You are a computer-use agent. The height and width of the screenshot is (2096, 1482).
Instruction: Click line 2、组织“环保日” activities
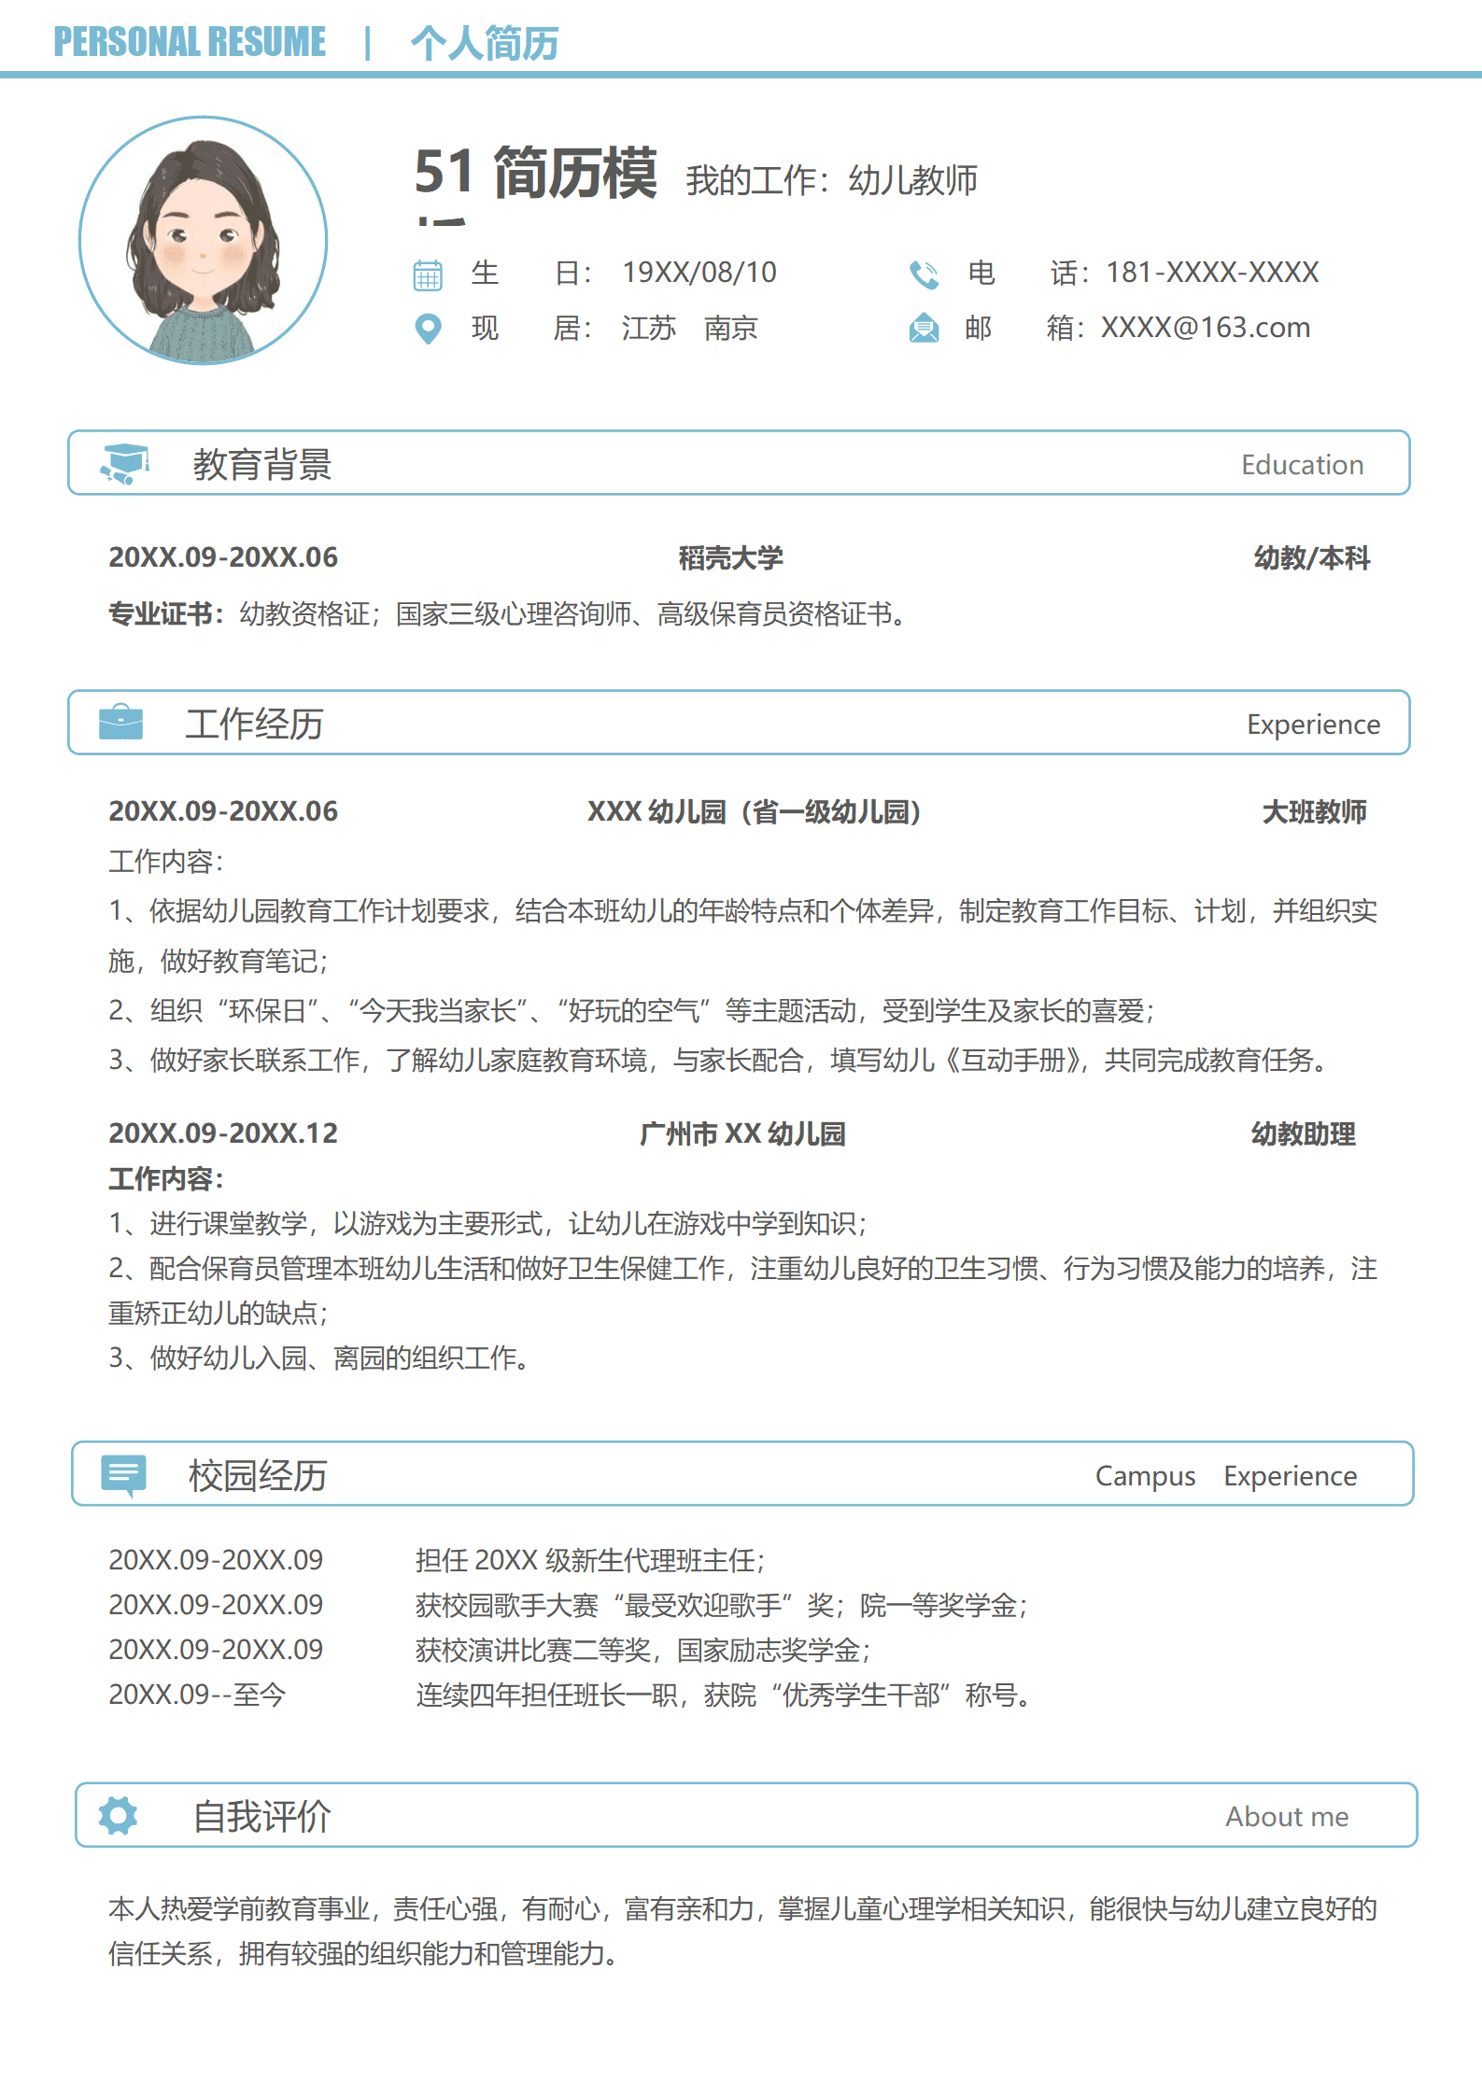point(632,1011)
